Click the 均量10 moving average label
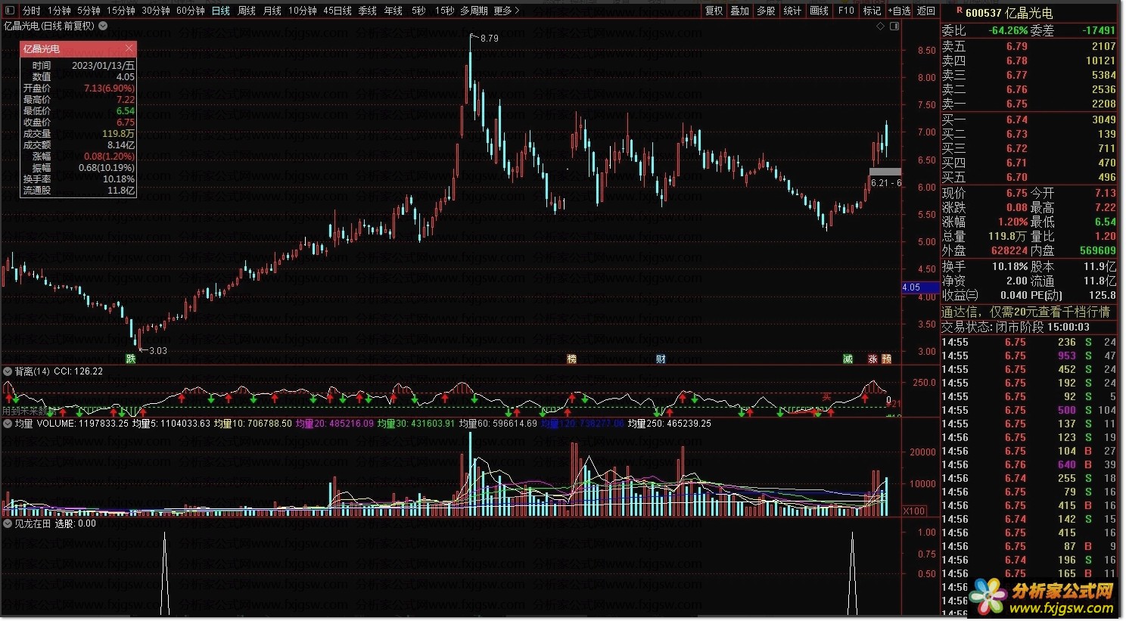Screen dimensions: 1126x621 coord(253,424)
